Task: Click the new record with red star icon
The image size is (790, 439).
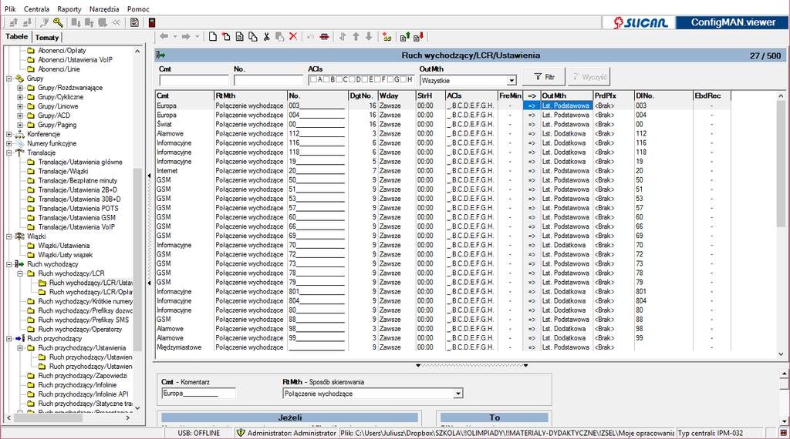Action: click(x=226, y=37)
